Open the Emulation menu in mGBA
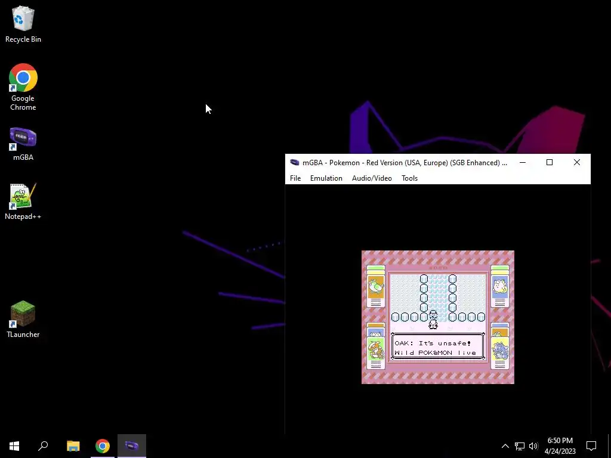This screenshot has width=611, height=458. point(326,178)
